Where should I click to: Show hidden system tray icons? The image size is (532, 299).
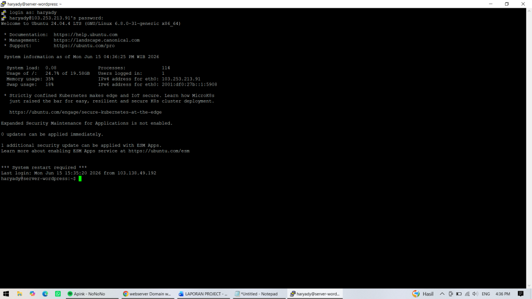[442, 294]
